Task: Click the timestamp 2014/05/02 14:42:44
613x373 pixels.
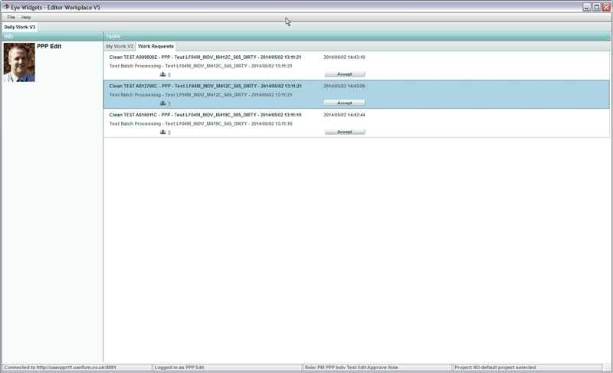Action: [x=344, y=115]
